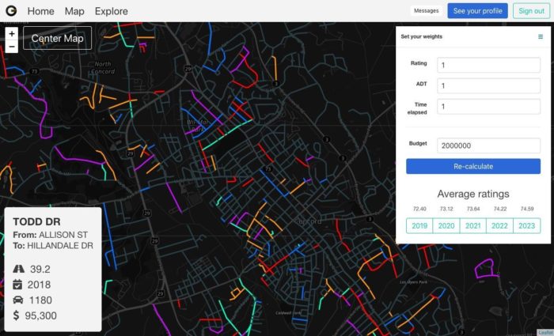Screen dimensions: 554x336
Task: Click See your profile button
Action: tap(477, 11)
